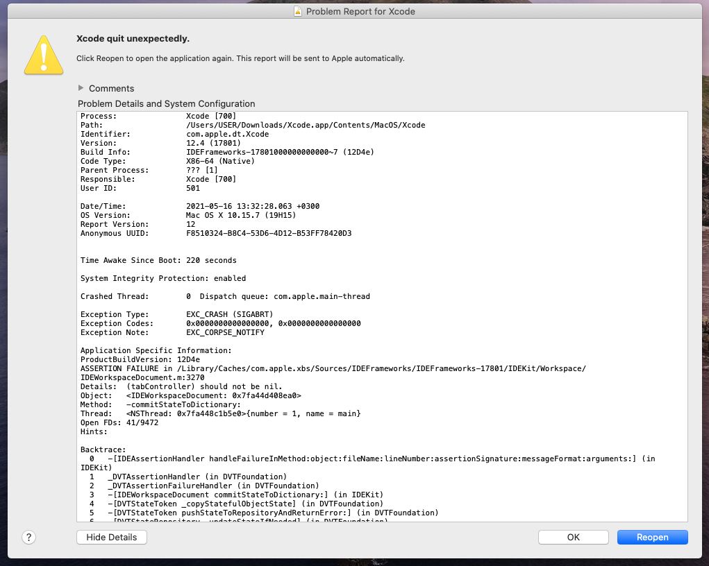This screenshot has height=566, width=709.
Task: Click 'Responsible: Xcode [700]' line
Action: point(158,180)
